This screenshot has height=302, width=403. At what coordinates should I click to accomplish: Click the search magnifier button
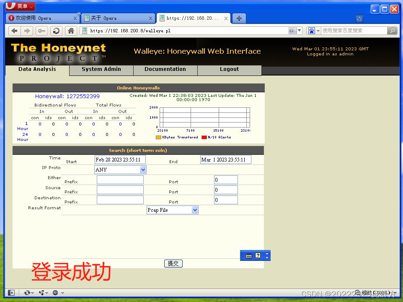click(x=392, y=31)
